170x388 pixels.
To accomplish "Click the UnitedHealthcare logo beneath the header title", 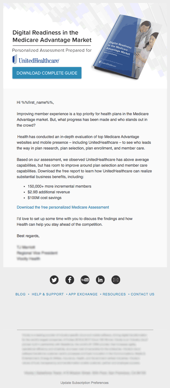I will point(36,60).
